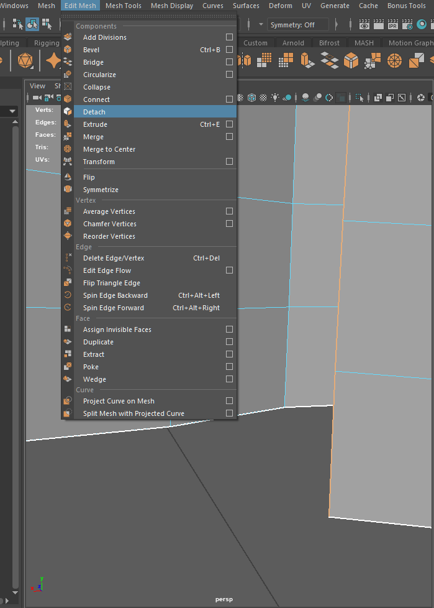Image resolution: width=434 pixels, height=608 pixels.
Task: Click the Sweep Mesh star shelf icon
Action: tap(53, 60)
